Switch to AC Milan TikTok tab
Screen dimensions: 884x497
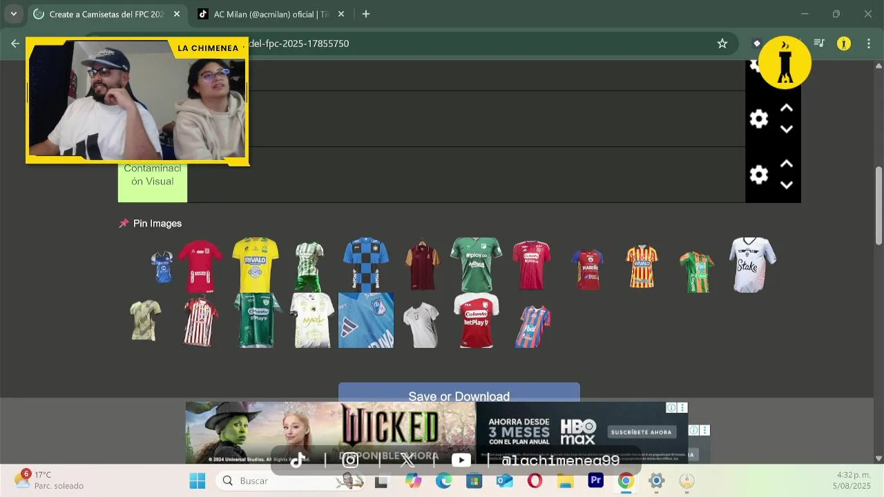coord(262,14)
